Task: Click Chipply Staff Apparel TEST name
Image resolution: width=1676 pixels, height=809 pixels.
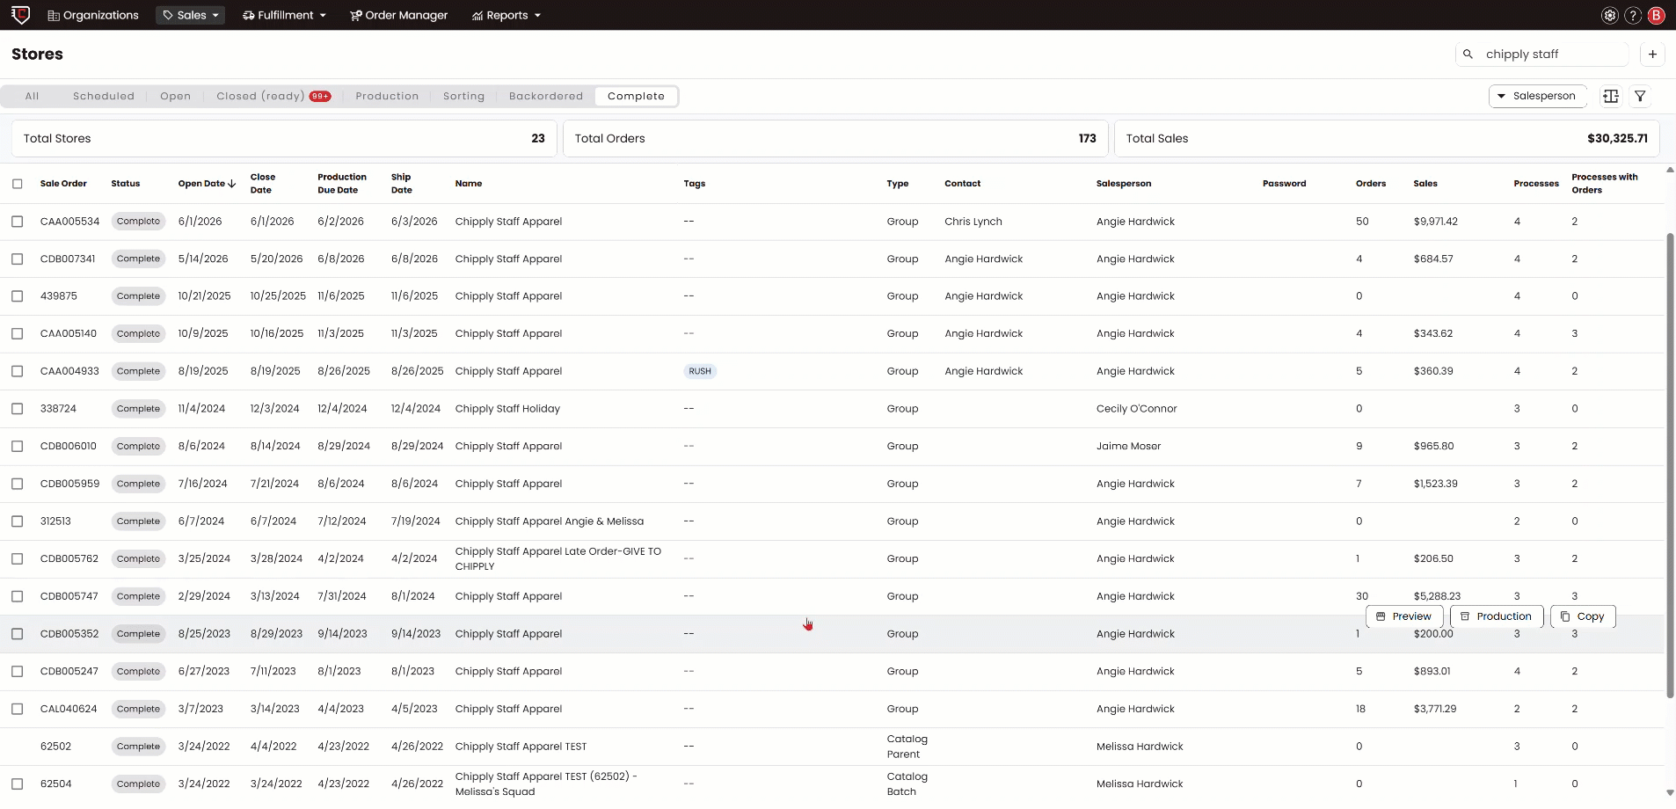Action: [x=521, y=747]
